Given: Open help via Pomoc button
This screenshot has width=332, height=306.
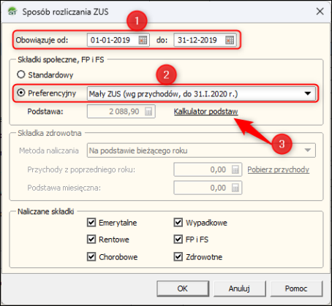Looking at the screenshot, I should (x=296, y=288).
